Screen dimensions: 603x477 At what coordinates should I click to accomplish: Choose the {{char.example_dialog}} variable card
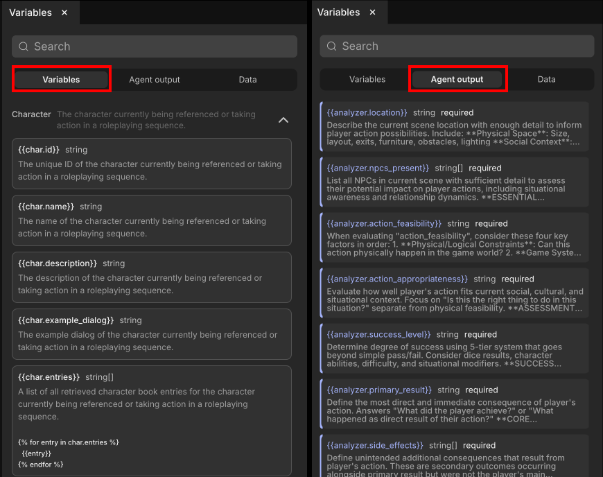151,334
